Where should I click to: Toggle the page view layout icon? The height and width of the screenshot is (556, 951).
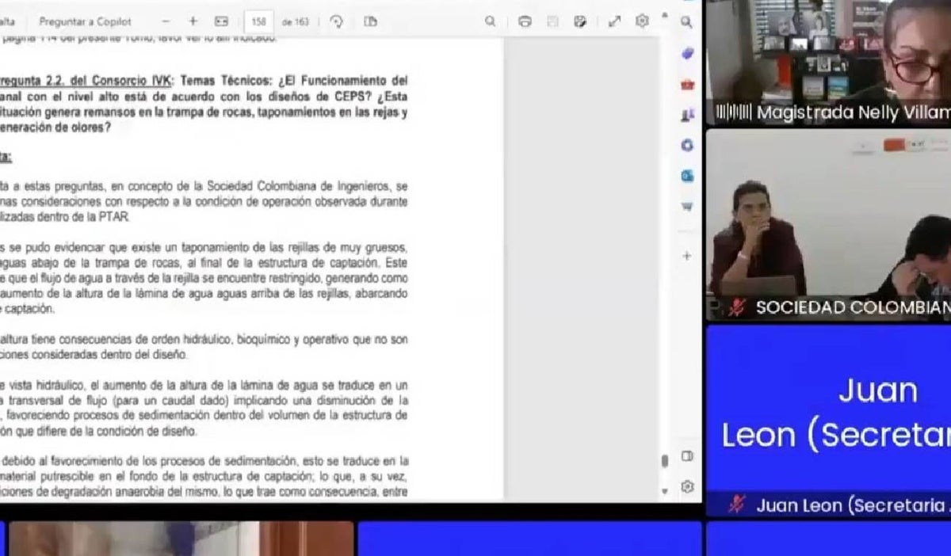click(x=370, y=21)
